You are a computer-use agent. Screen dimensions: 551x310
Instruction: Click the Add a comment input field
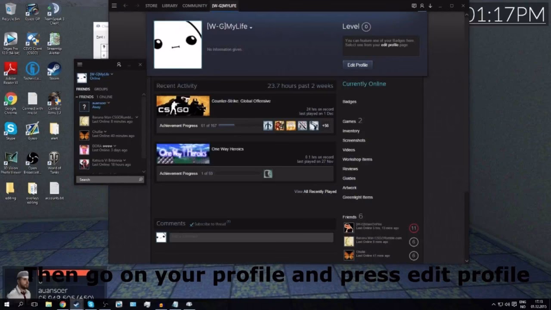[x=251, y=237]
